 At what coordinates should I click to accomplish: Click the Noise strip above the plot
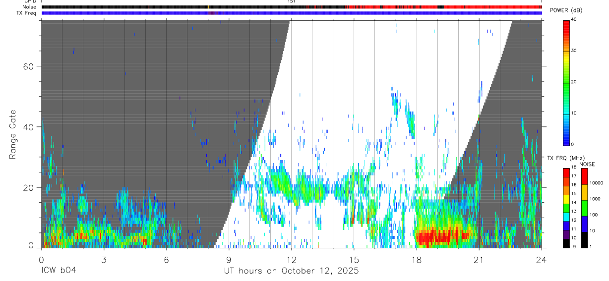point(292,7)
